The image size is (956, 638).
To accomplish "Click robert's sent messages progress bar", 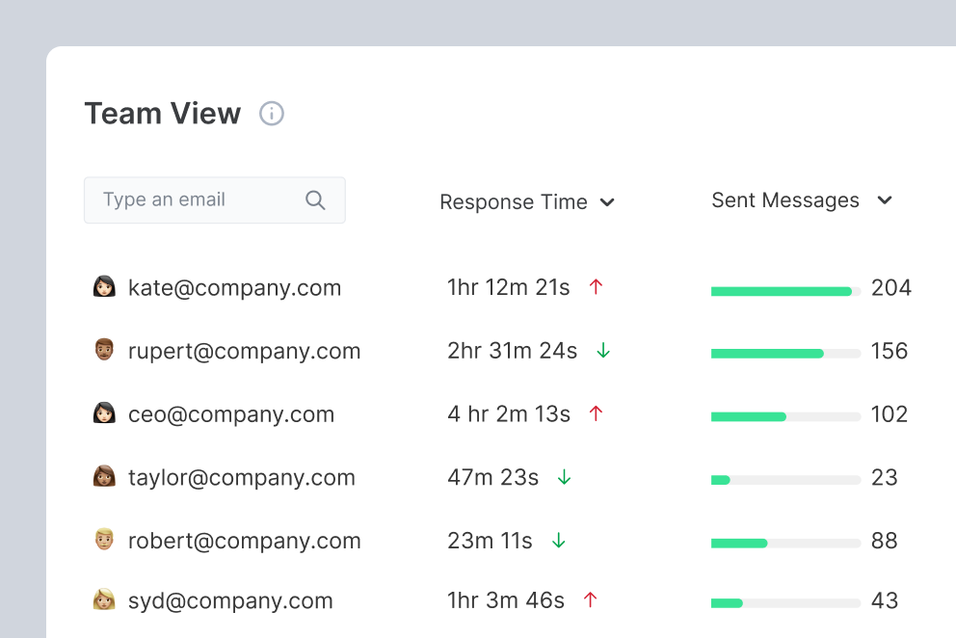I will click(785, 544).
